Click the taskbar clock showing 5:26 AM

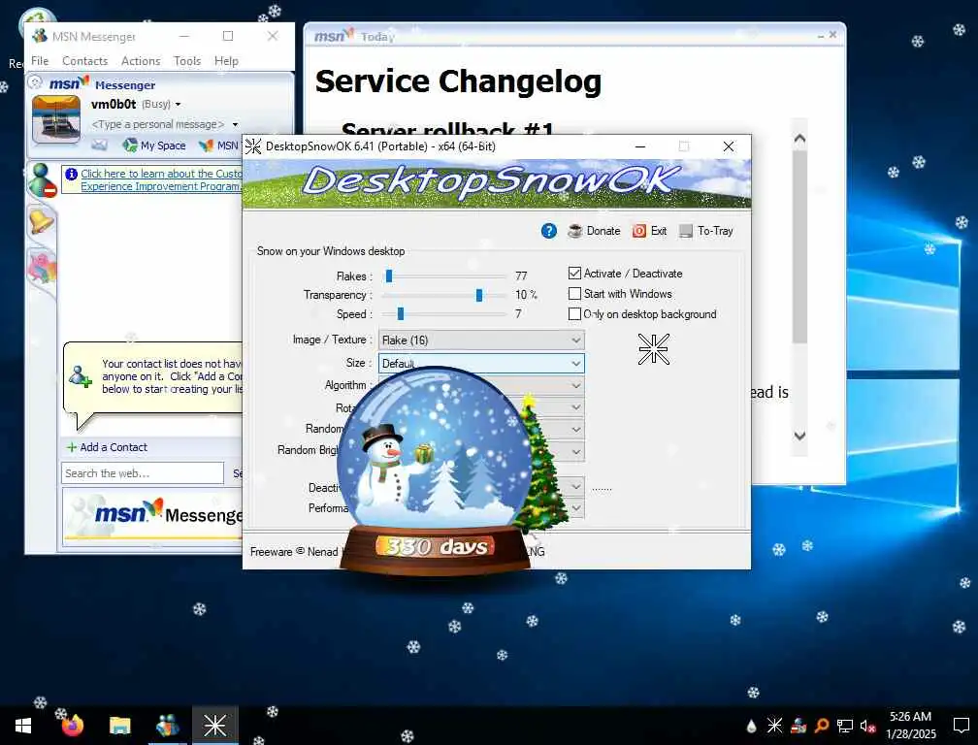911,726
